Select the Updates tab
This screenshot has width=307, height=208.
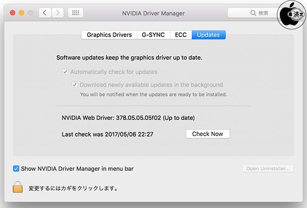[x=208, y=35]
